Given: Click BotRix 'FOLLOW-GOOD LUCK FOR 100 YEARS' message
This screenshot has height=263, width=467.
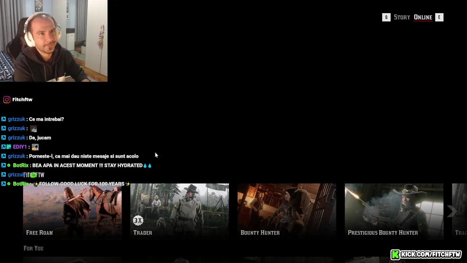Looking at the screenshot, I should (82, 184).
